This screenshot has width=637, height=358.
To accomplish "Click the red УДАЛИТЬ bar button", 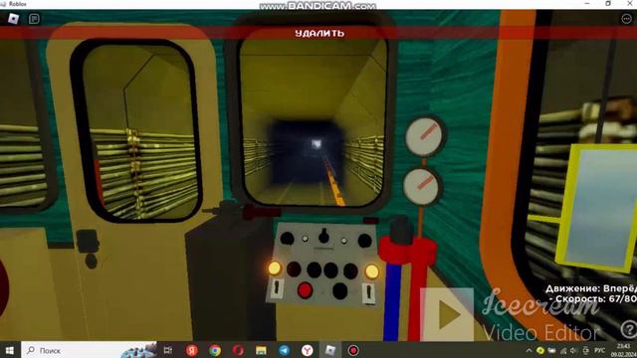I will click(318, 33).
